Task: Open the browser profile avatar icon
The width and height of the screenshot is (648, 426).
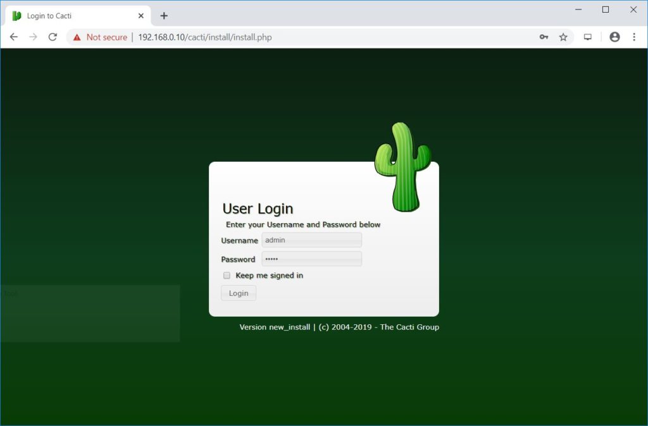Action: tap(614, 37)
